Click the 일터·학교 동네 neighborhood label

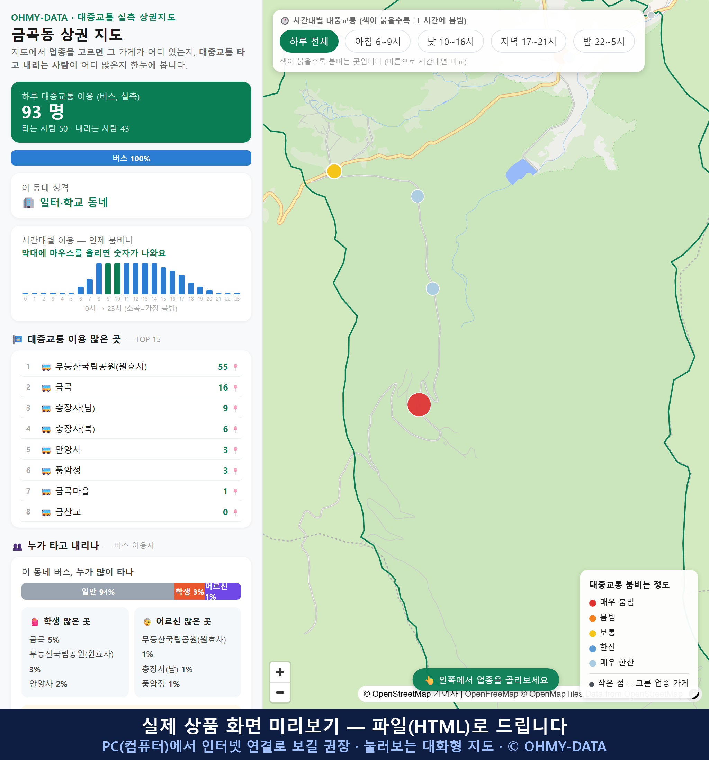click(x=74, y=202)
